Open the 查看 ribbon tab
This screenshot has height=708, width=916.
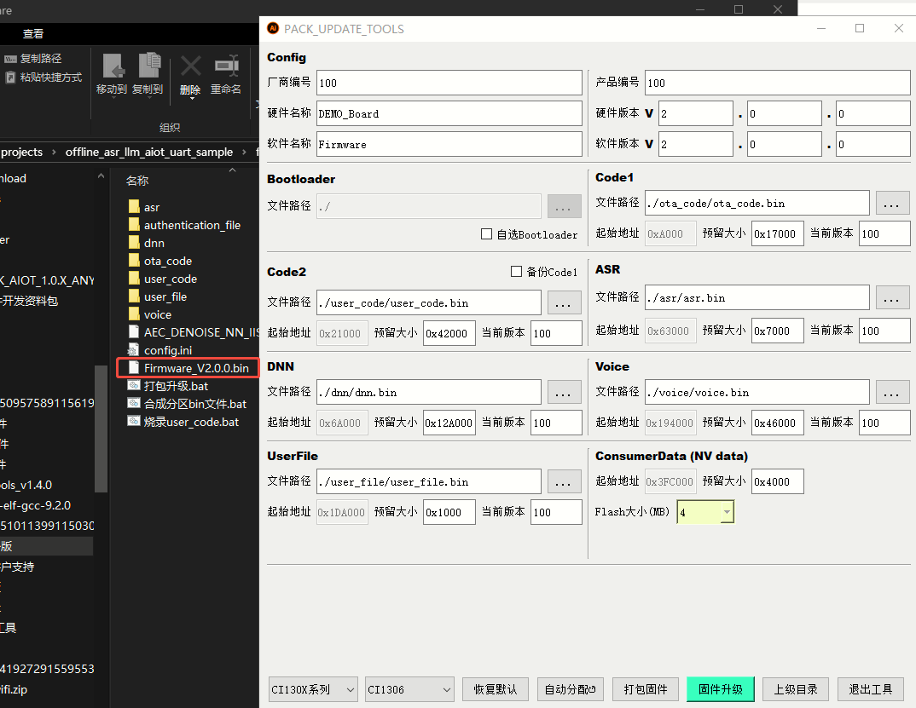tap(33, 34)
